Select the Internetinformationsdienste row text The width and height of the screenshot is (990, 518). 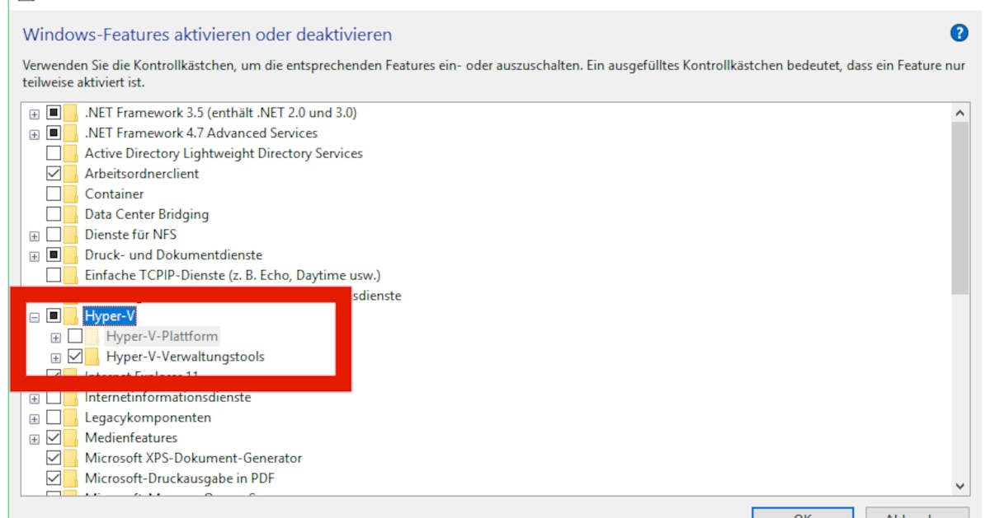[168, 397]
